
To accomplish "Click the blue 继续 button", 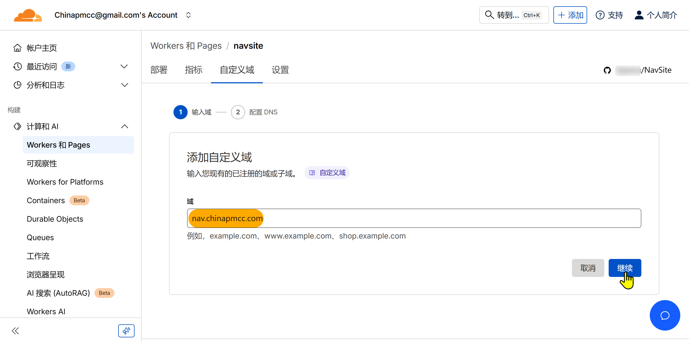I will coord(624,268).
